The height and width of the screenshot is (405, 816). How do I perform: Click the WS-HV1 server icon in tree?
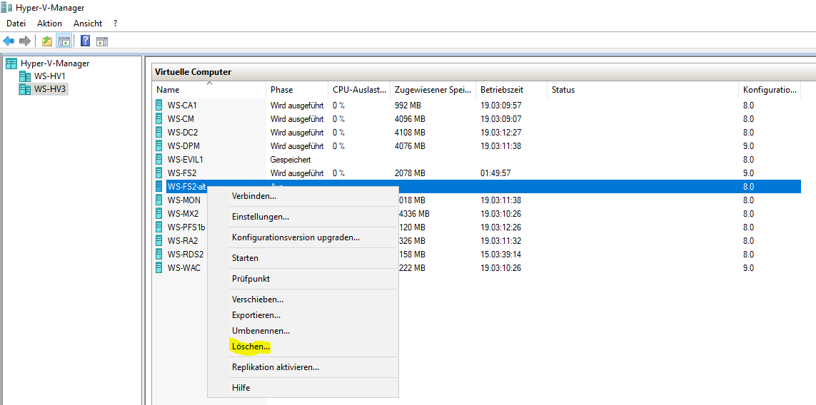click(x=25, y=76)
